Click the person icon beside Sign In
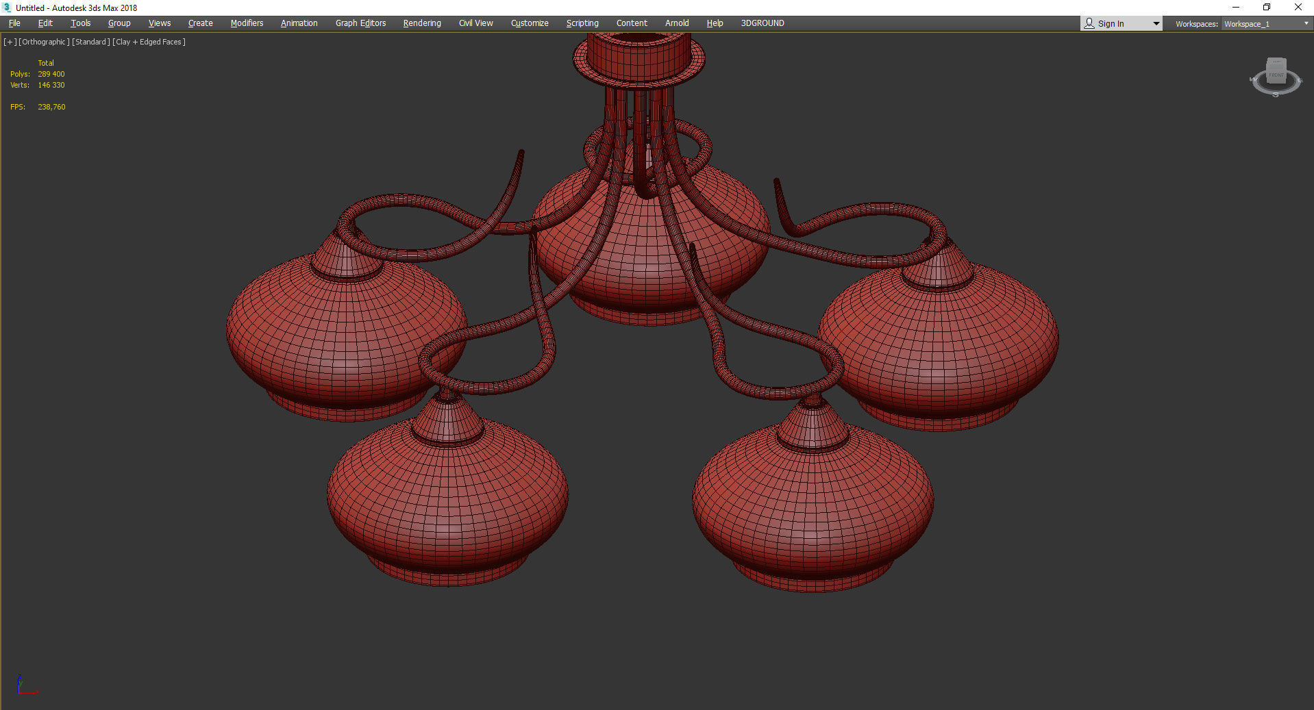The image size is (1314, 710). pyautogui.click(x=1089, y=23)
